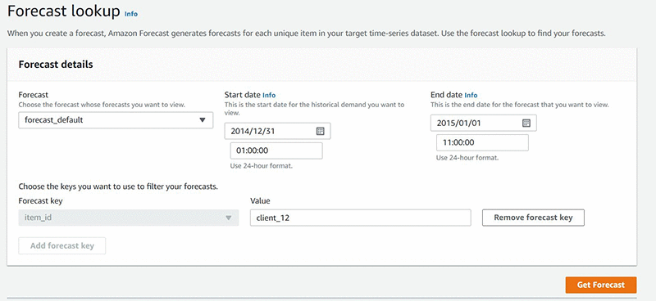Click the Remove forecast key button

pyautogui.click(x=534, y=218)
